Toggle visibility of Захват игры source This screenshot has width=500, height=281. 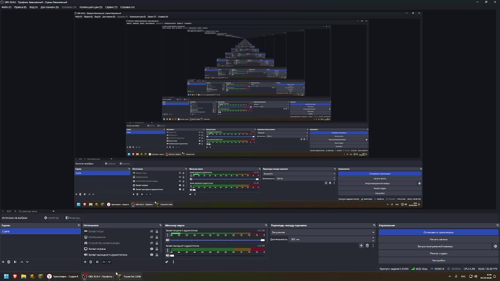coord(152,231)
